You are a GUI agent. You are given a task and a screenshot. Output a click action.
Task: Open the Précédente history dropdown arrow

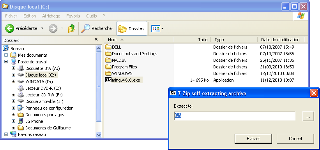click(42, 28)
